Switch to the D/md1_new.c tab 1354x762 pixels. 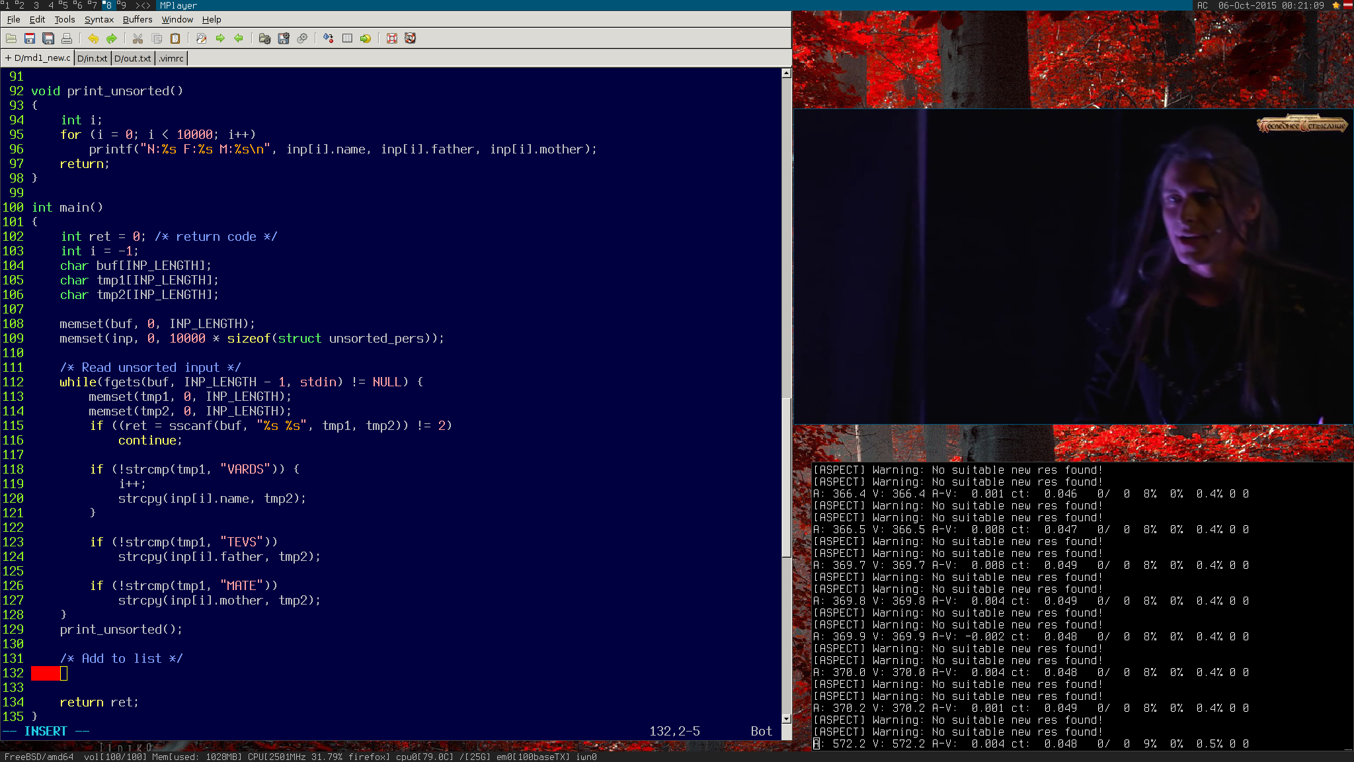[x=38, y=58]
